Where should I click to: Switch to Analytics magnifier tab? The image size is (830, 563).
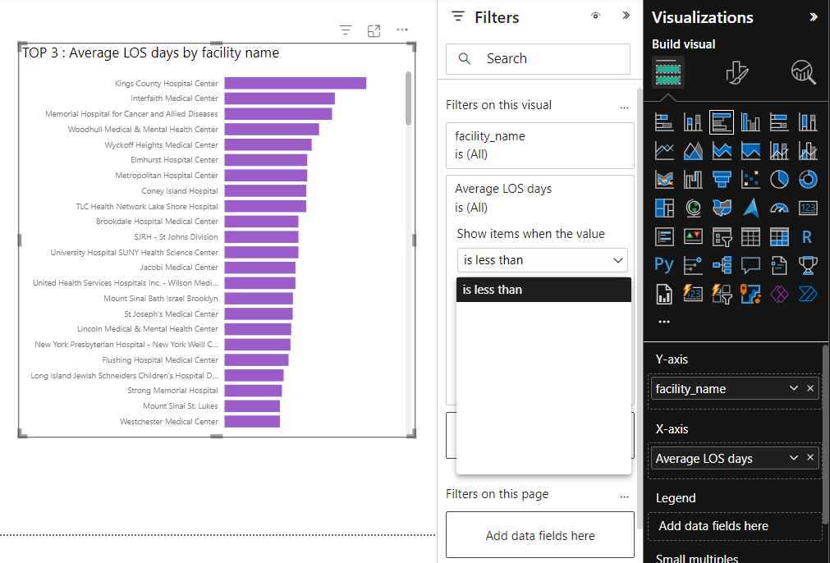click(x=803, y=71)
